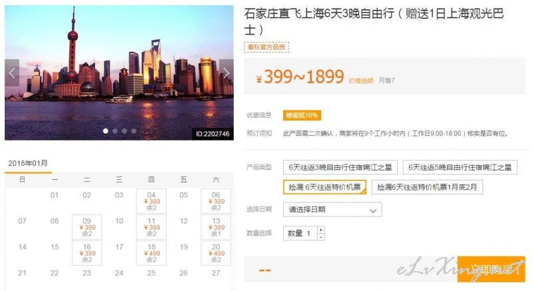Show previous photo with left arrow
Screen dimensions: 533x291
click(x=12, y=73)
